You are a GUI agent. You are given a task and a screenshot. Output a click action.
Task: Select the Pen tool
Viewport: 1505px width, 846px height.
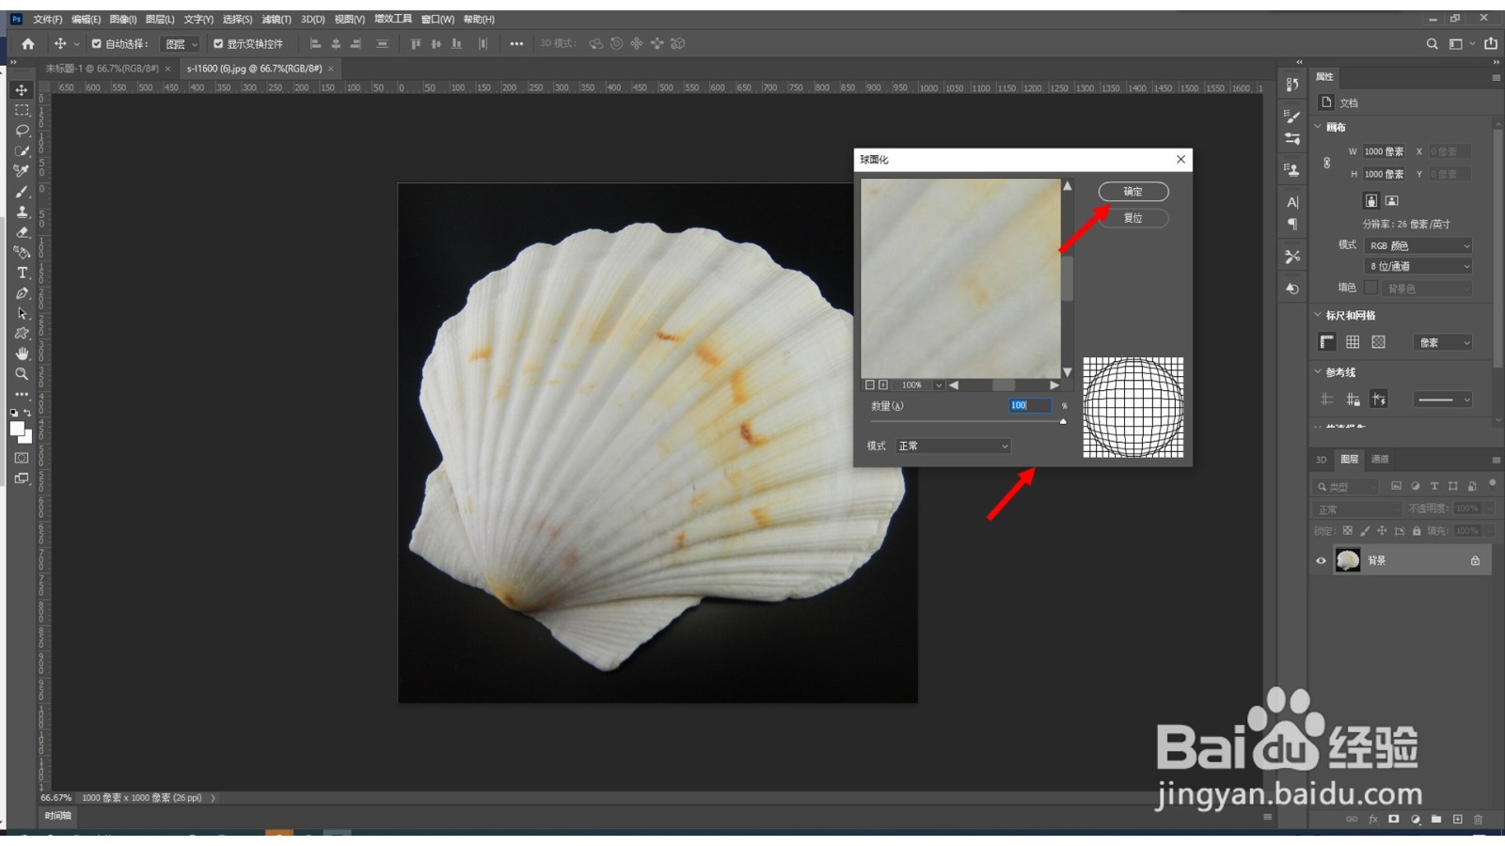[x=22, y=293]
